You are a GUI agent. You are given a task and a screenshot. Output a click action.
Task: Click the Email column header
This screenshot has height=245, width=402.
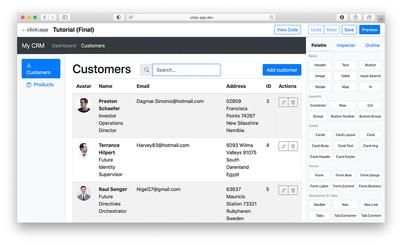click(x=143, y=86)
